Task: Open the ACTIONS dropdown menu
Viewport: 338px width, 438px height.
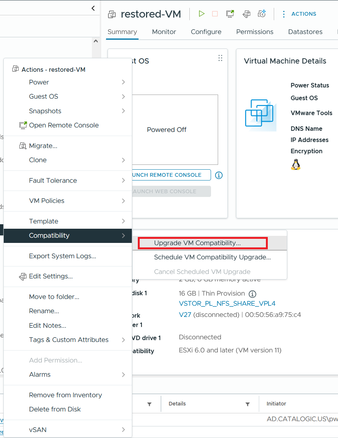Action: pyautogui.click(x=299, y=14)
